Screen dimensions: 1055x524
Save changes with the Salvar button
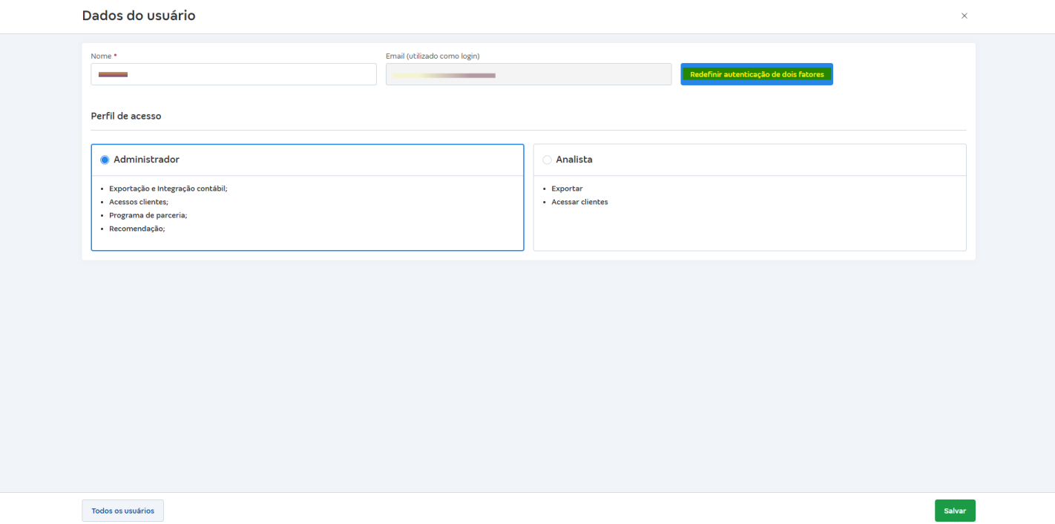[x=954, y=511]
